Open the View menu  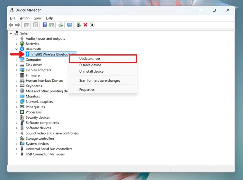38,18
